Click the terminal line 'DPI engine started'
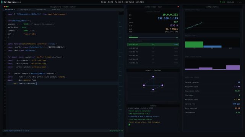 (x=139, y=114)
